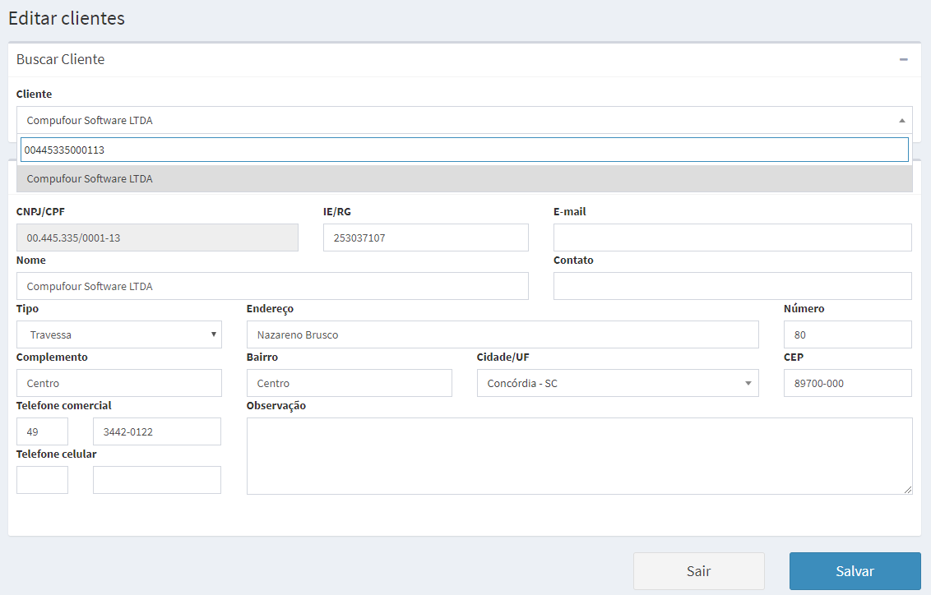Click the CEP input field
Image resolution: width=931 pixels, height=595 pixels.
(847, 383)
